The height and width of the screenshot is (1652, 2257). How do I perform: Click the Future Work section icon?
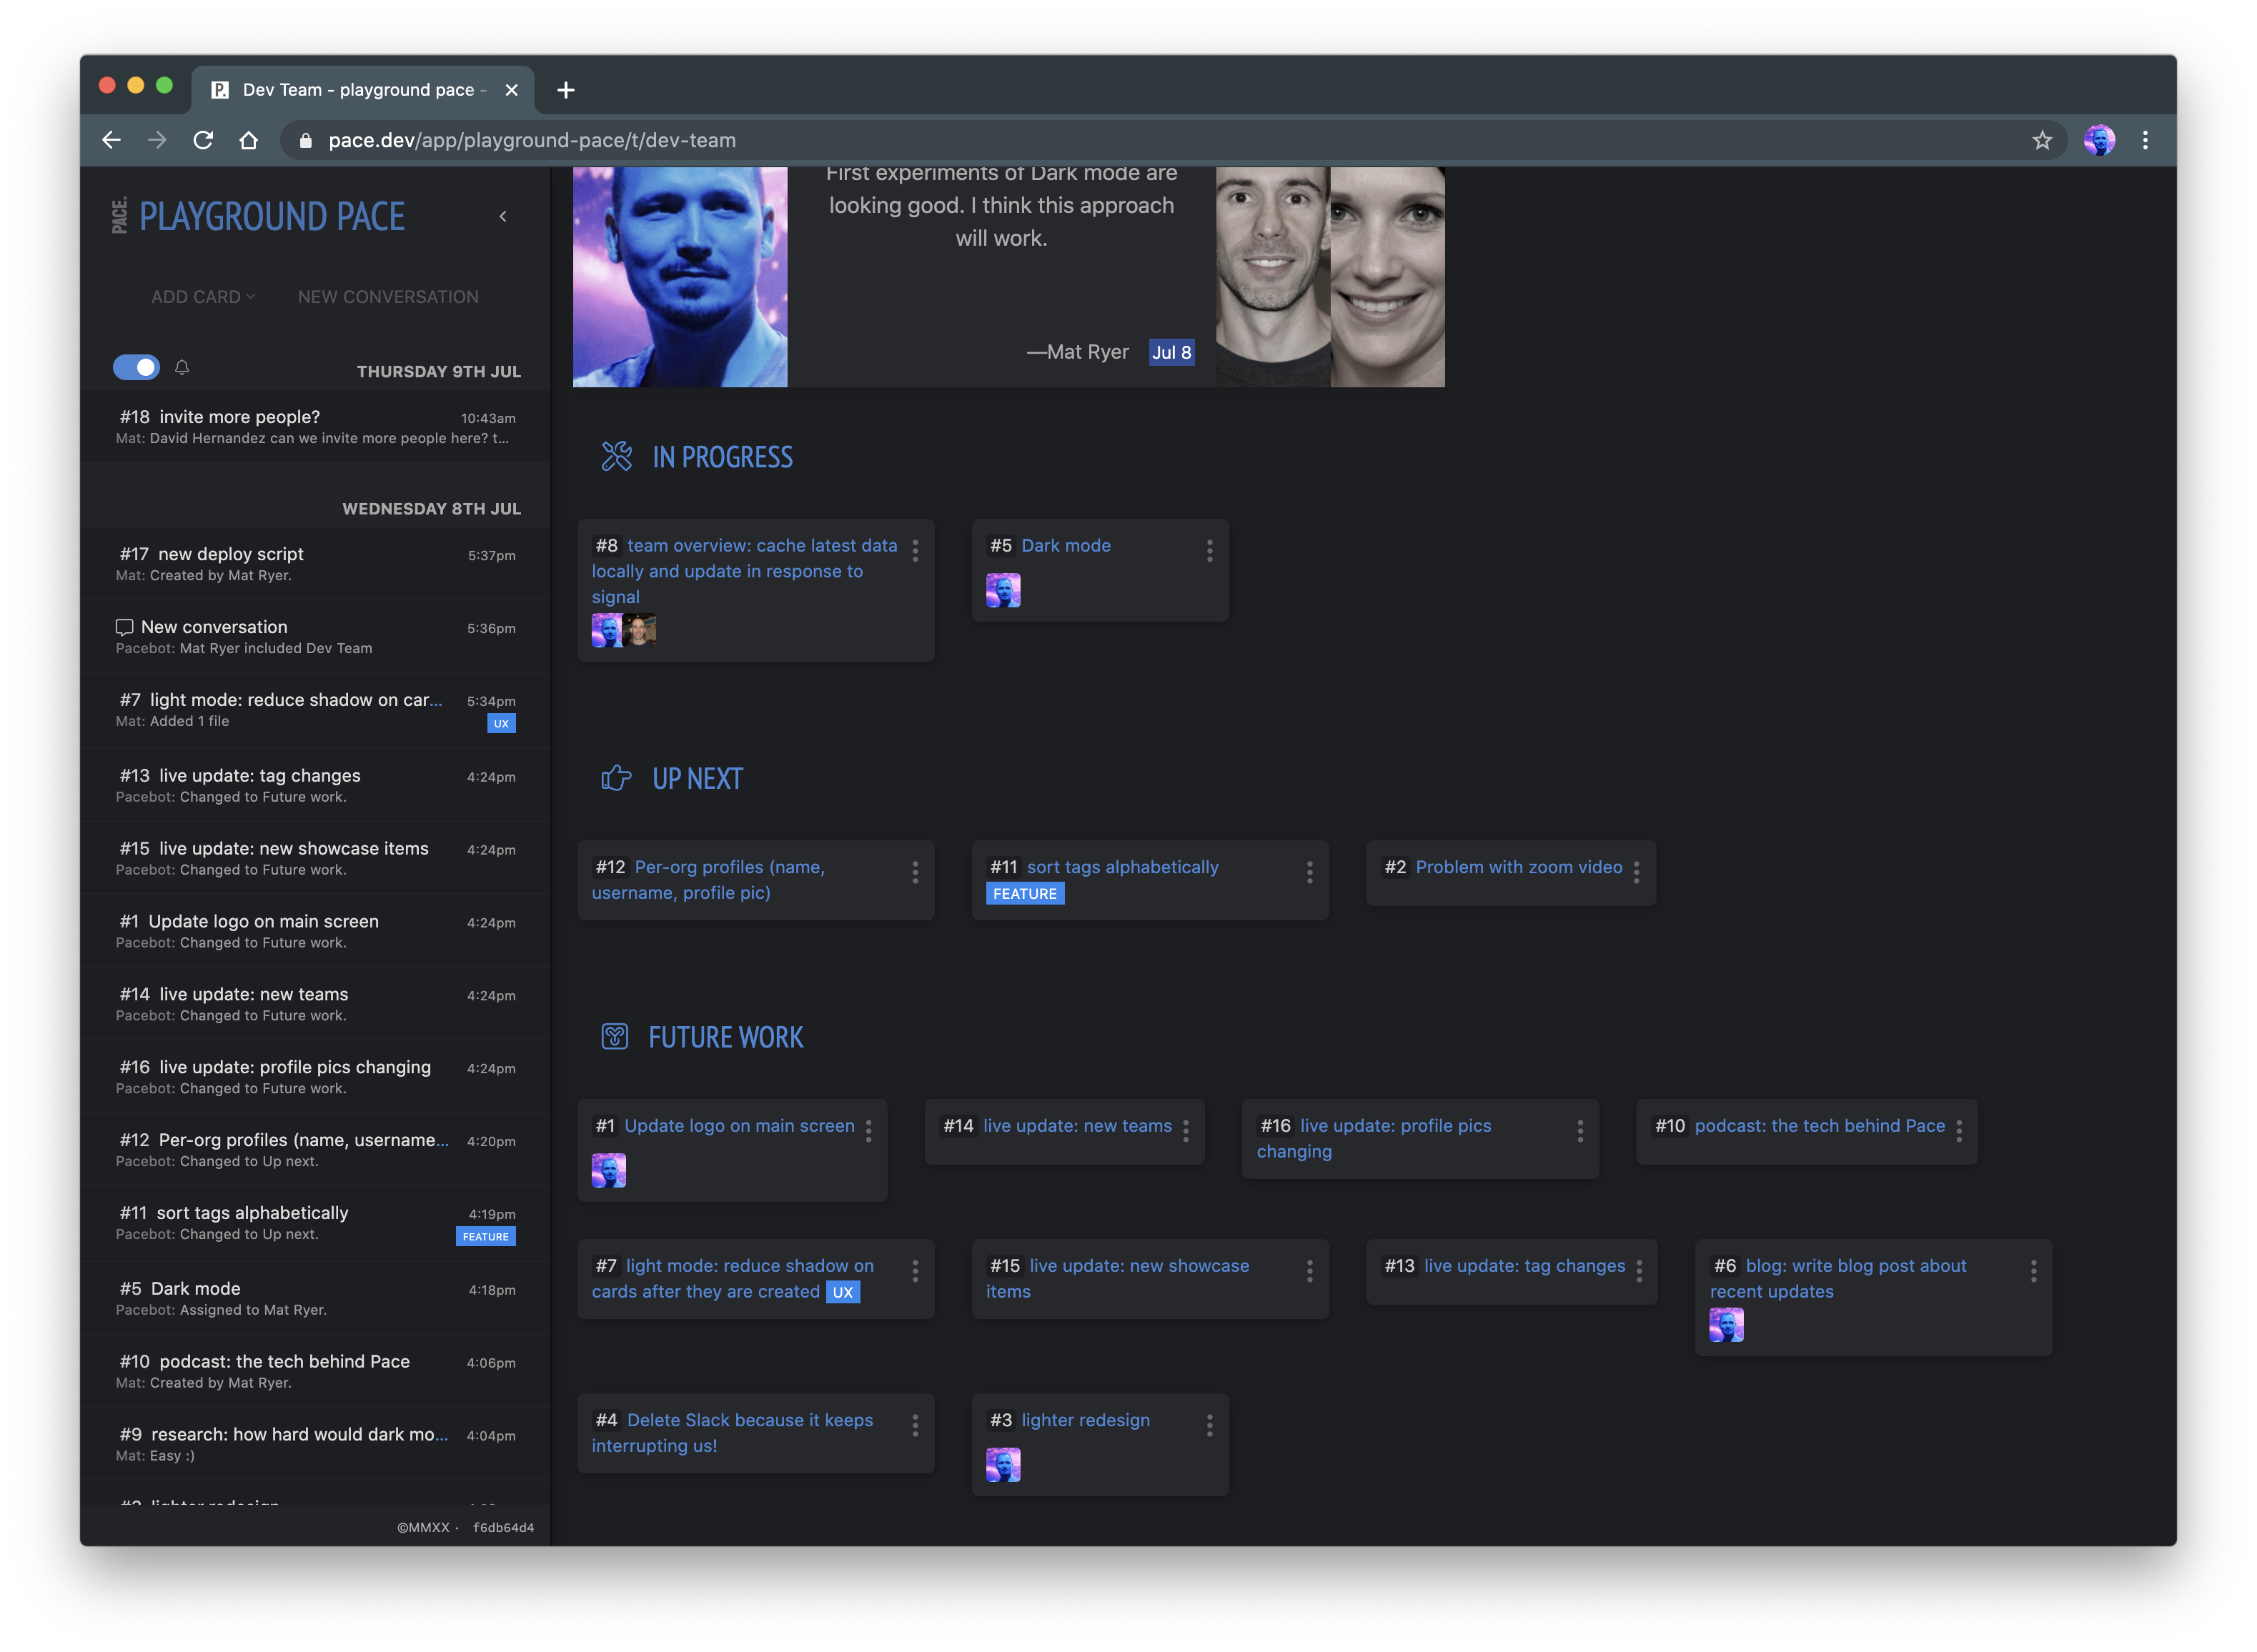point(615,1037)
